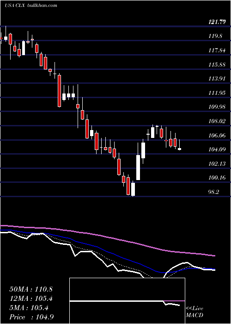The height and width of the screenshot is (324, 231).
Task: Click the 'Price : 104.9' readout
Action: point(32,317)
